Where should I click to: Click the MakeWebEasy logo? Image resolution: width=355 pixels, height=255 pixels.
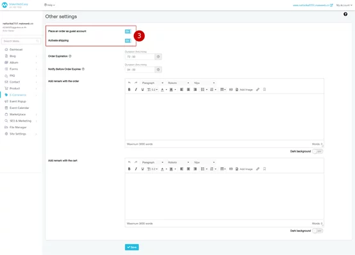[x=15, y=5]
